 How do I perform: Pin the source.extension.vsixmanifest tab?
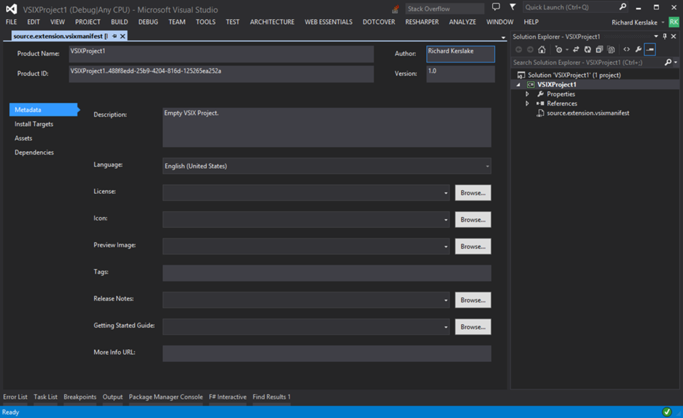coord(114,36)
